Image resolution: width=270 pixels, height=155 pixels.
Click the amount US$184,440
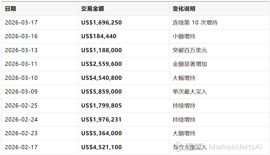click(99, 36)
